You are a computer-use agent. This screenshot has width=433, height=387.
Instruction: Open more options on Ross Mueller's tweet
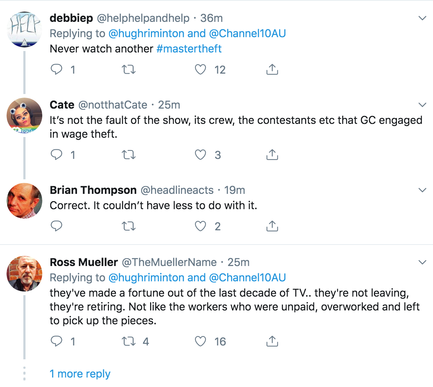422,262
